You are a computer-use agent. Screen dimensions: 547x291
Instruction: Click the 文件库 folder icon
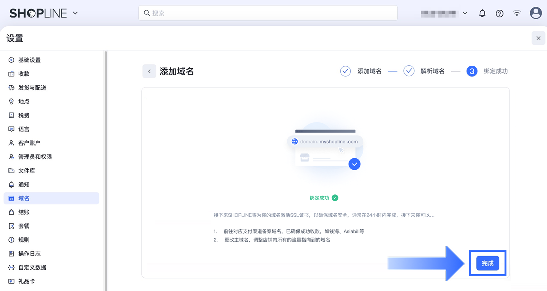[x=11, y=171]
